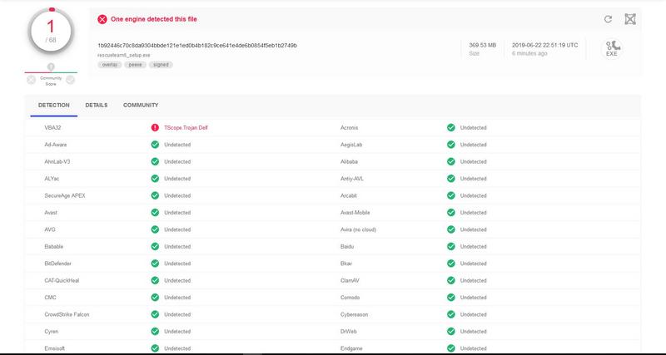Click the green check icon for Alibaba
The height and width of the screenshot is (355, 666).
[451, 161]
